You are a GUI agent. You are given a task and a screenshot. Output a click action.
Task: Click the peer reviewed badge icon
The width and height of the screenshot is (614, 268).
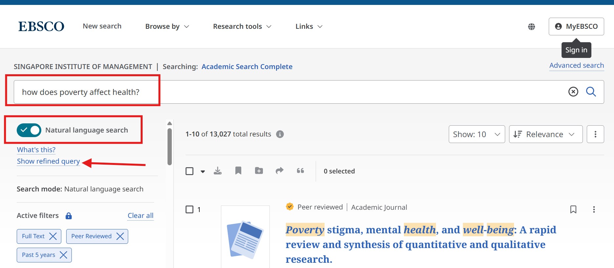click(x=290, y=206)
